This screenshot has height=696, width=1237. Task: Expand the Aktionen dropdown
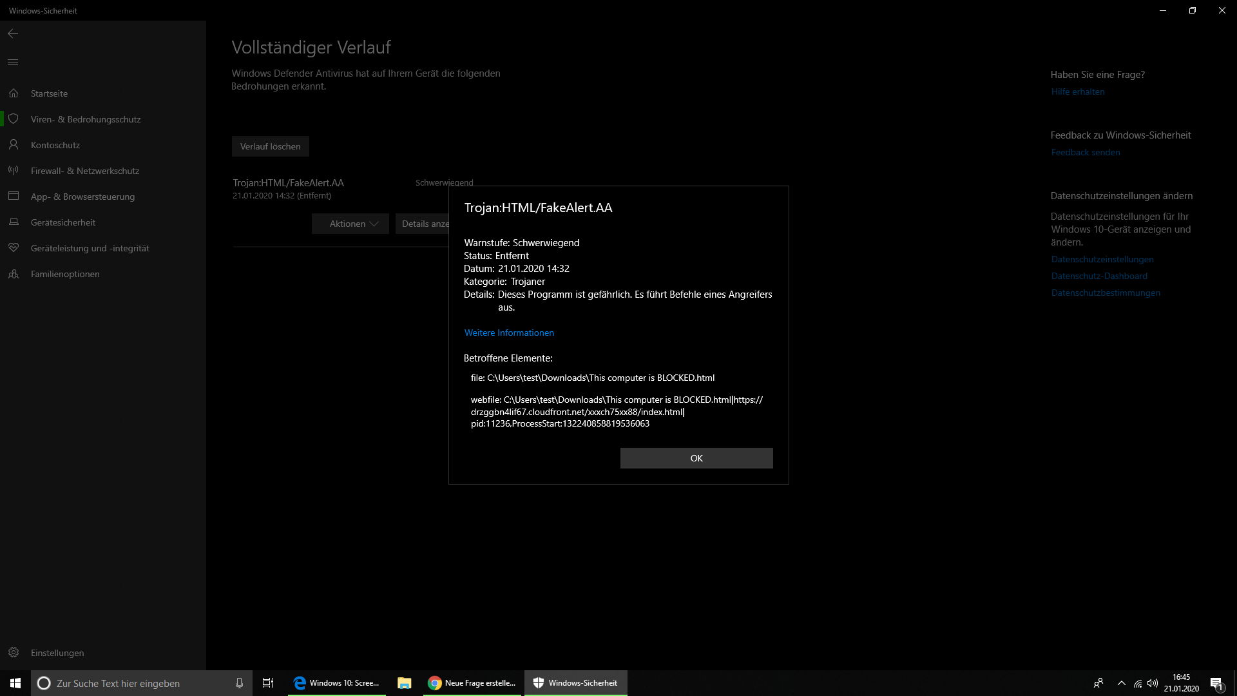pyautogui.click(x=350, y=224)
